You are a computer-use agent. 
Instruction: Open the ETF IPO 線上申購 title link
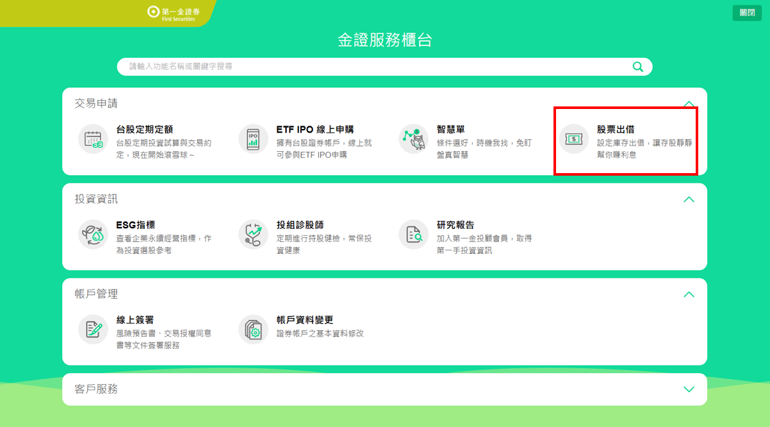point(315,130)
